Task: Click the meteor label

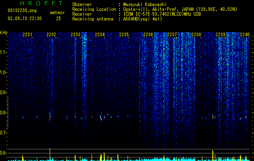Action: 57,12
